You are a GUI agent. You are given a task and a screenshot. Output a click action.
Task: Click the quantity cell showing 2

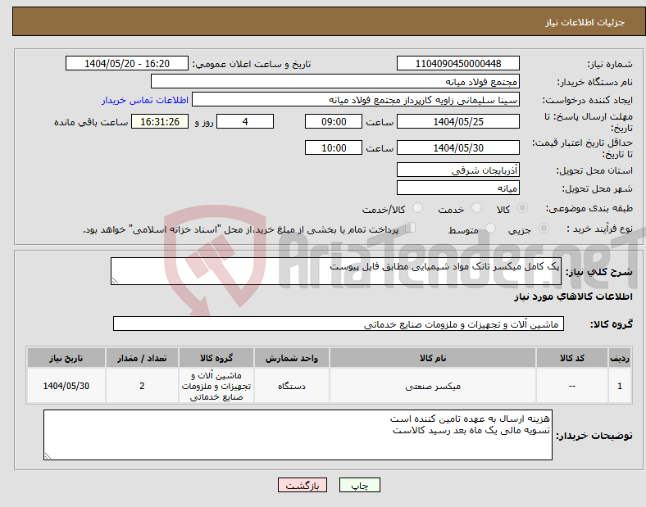(142, 386)
